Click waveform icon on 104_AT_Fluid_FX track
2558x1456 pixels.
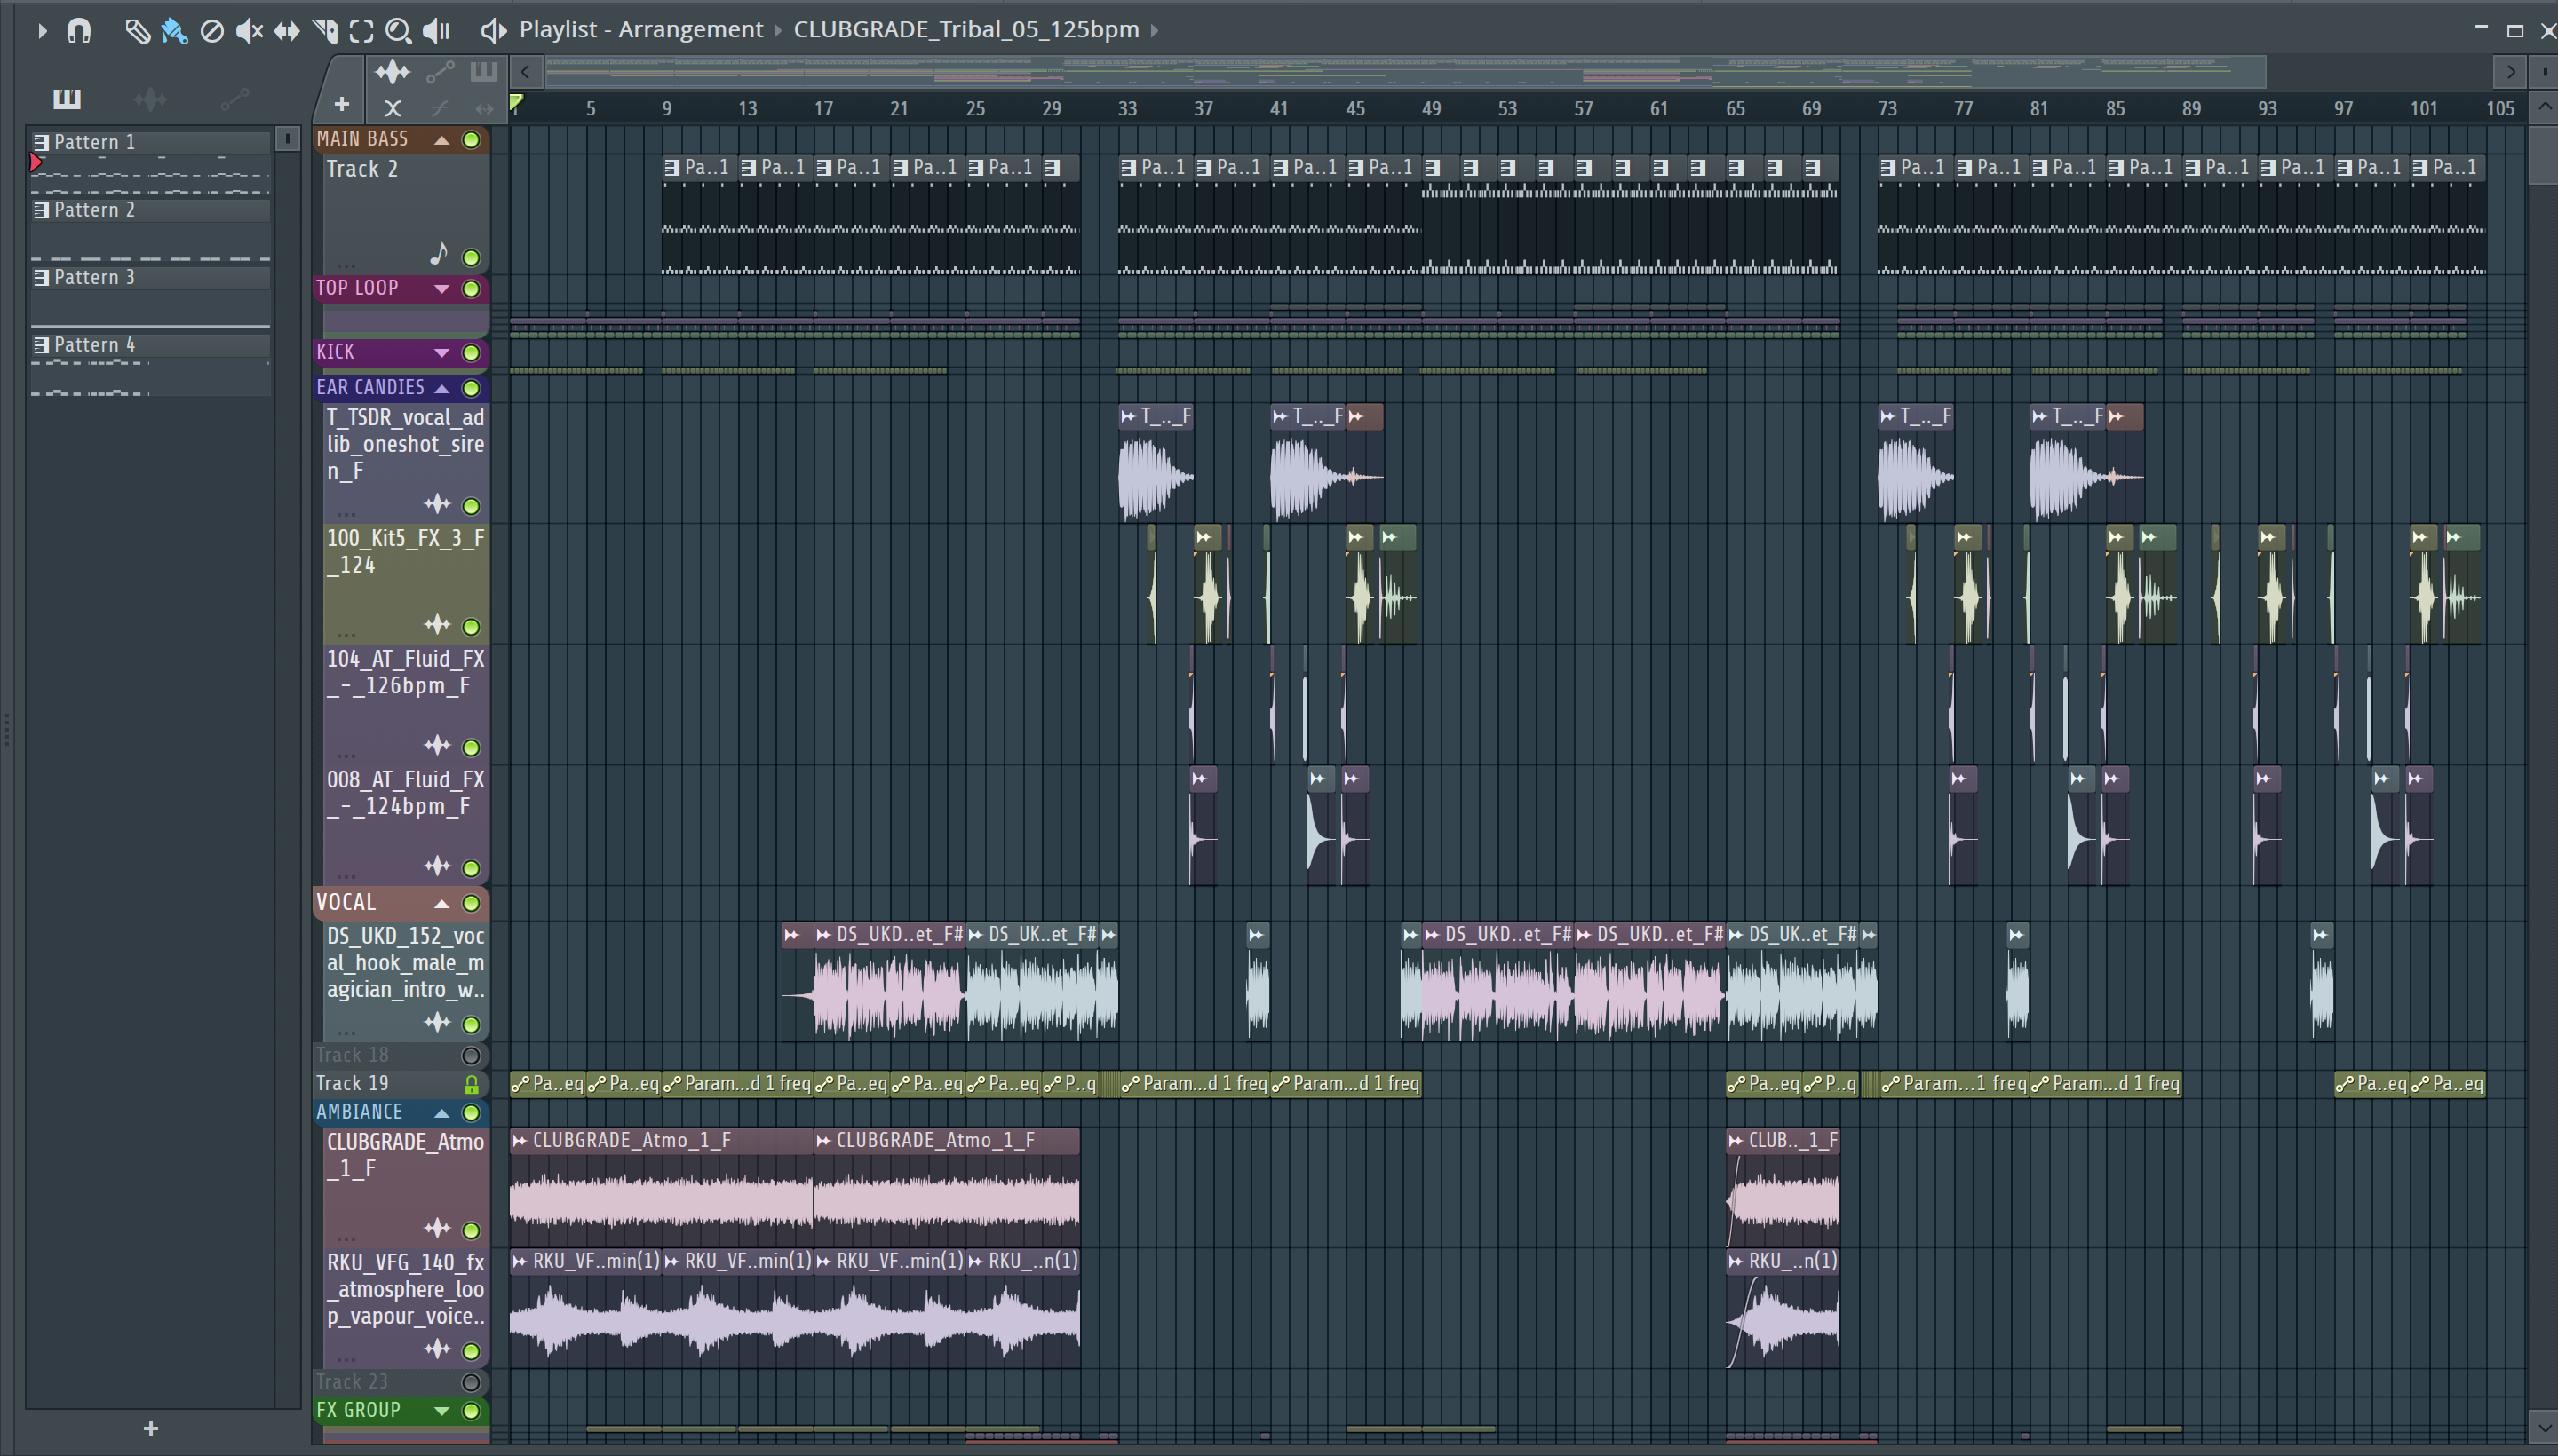(437, 745)
